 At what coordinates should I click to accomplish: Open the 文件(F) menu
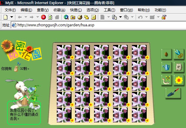[x=10, y=10]
